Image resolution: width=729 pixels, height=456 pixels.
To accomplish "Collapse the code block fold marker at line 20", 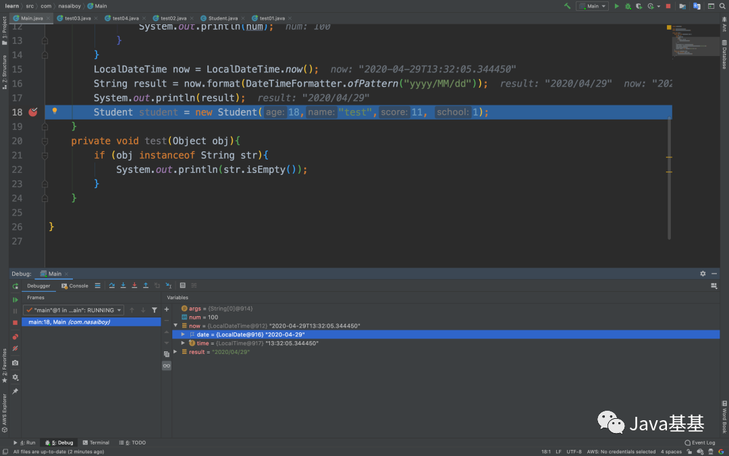I will point(45,141).
